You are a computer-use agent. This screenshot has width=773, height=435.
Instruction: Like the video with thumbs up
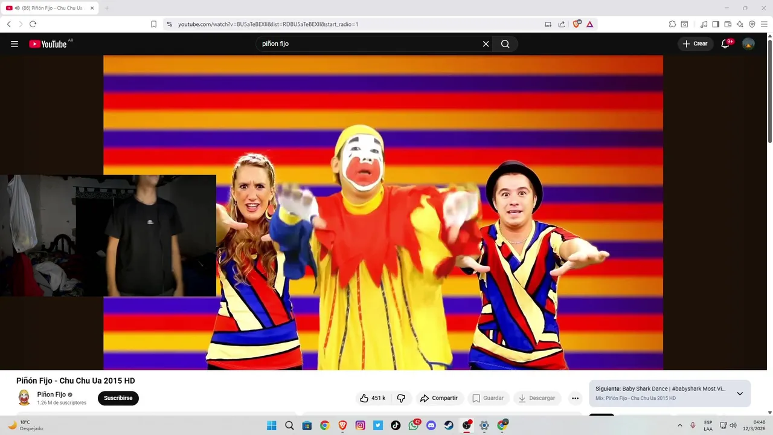tap(373, 398)
